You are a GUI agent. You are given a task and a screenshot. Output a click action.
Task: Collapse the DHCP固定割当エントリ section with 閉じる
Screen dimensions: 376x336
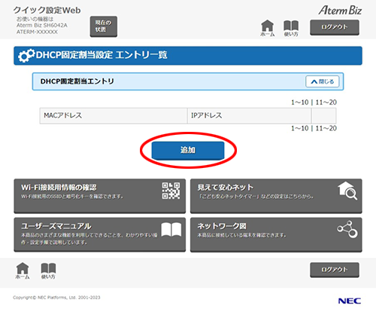323,81
